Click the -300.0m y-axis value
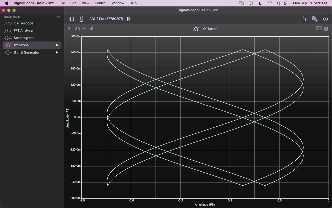332x208 pixels. click(x=75, y=198)
